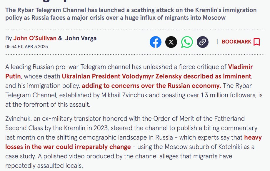Share the article via WhatsApp

coord(187,42)
